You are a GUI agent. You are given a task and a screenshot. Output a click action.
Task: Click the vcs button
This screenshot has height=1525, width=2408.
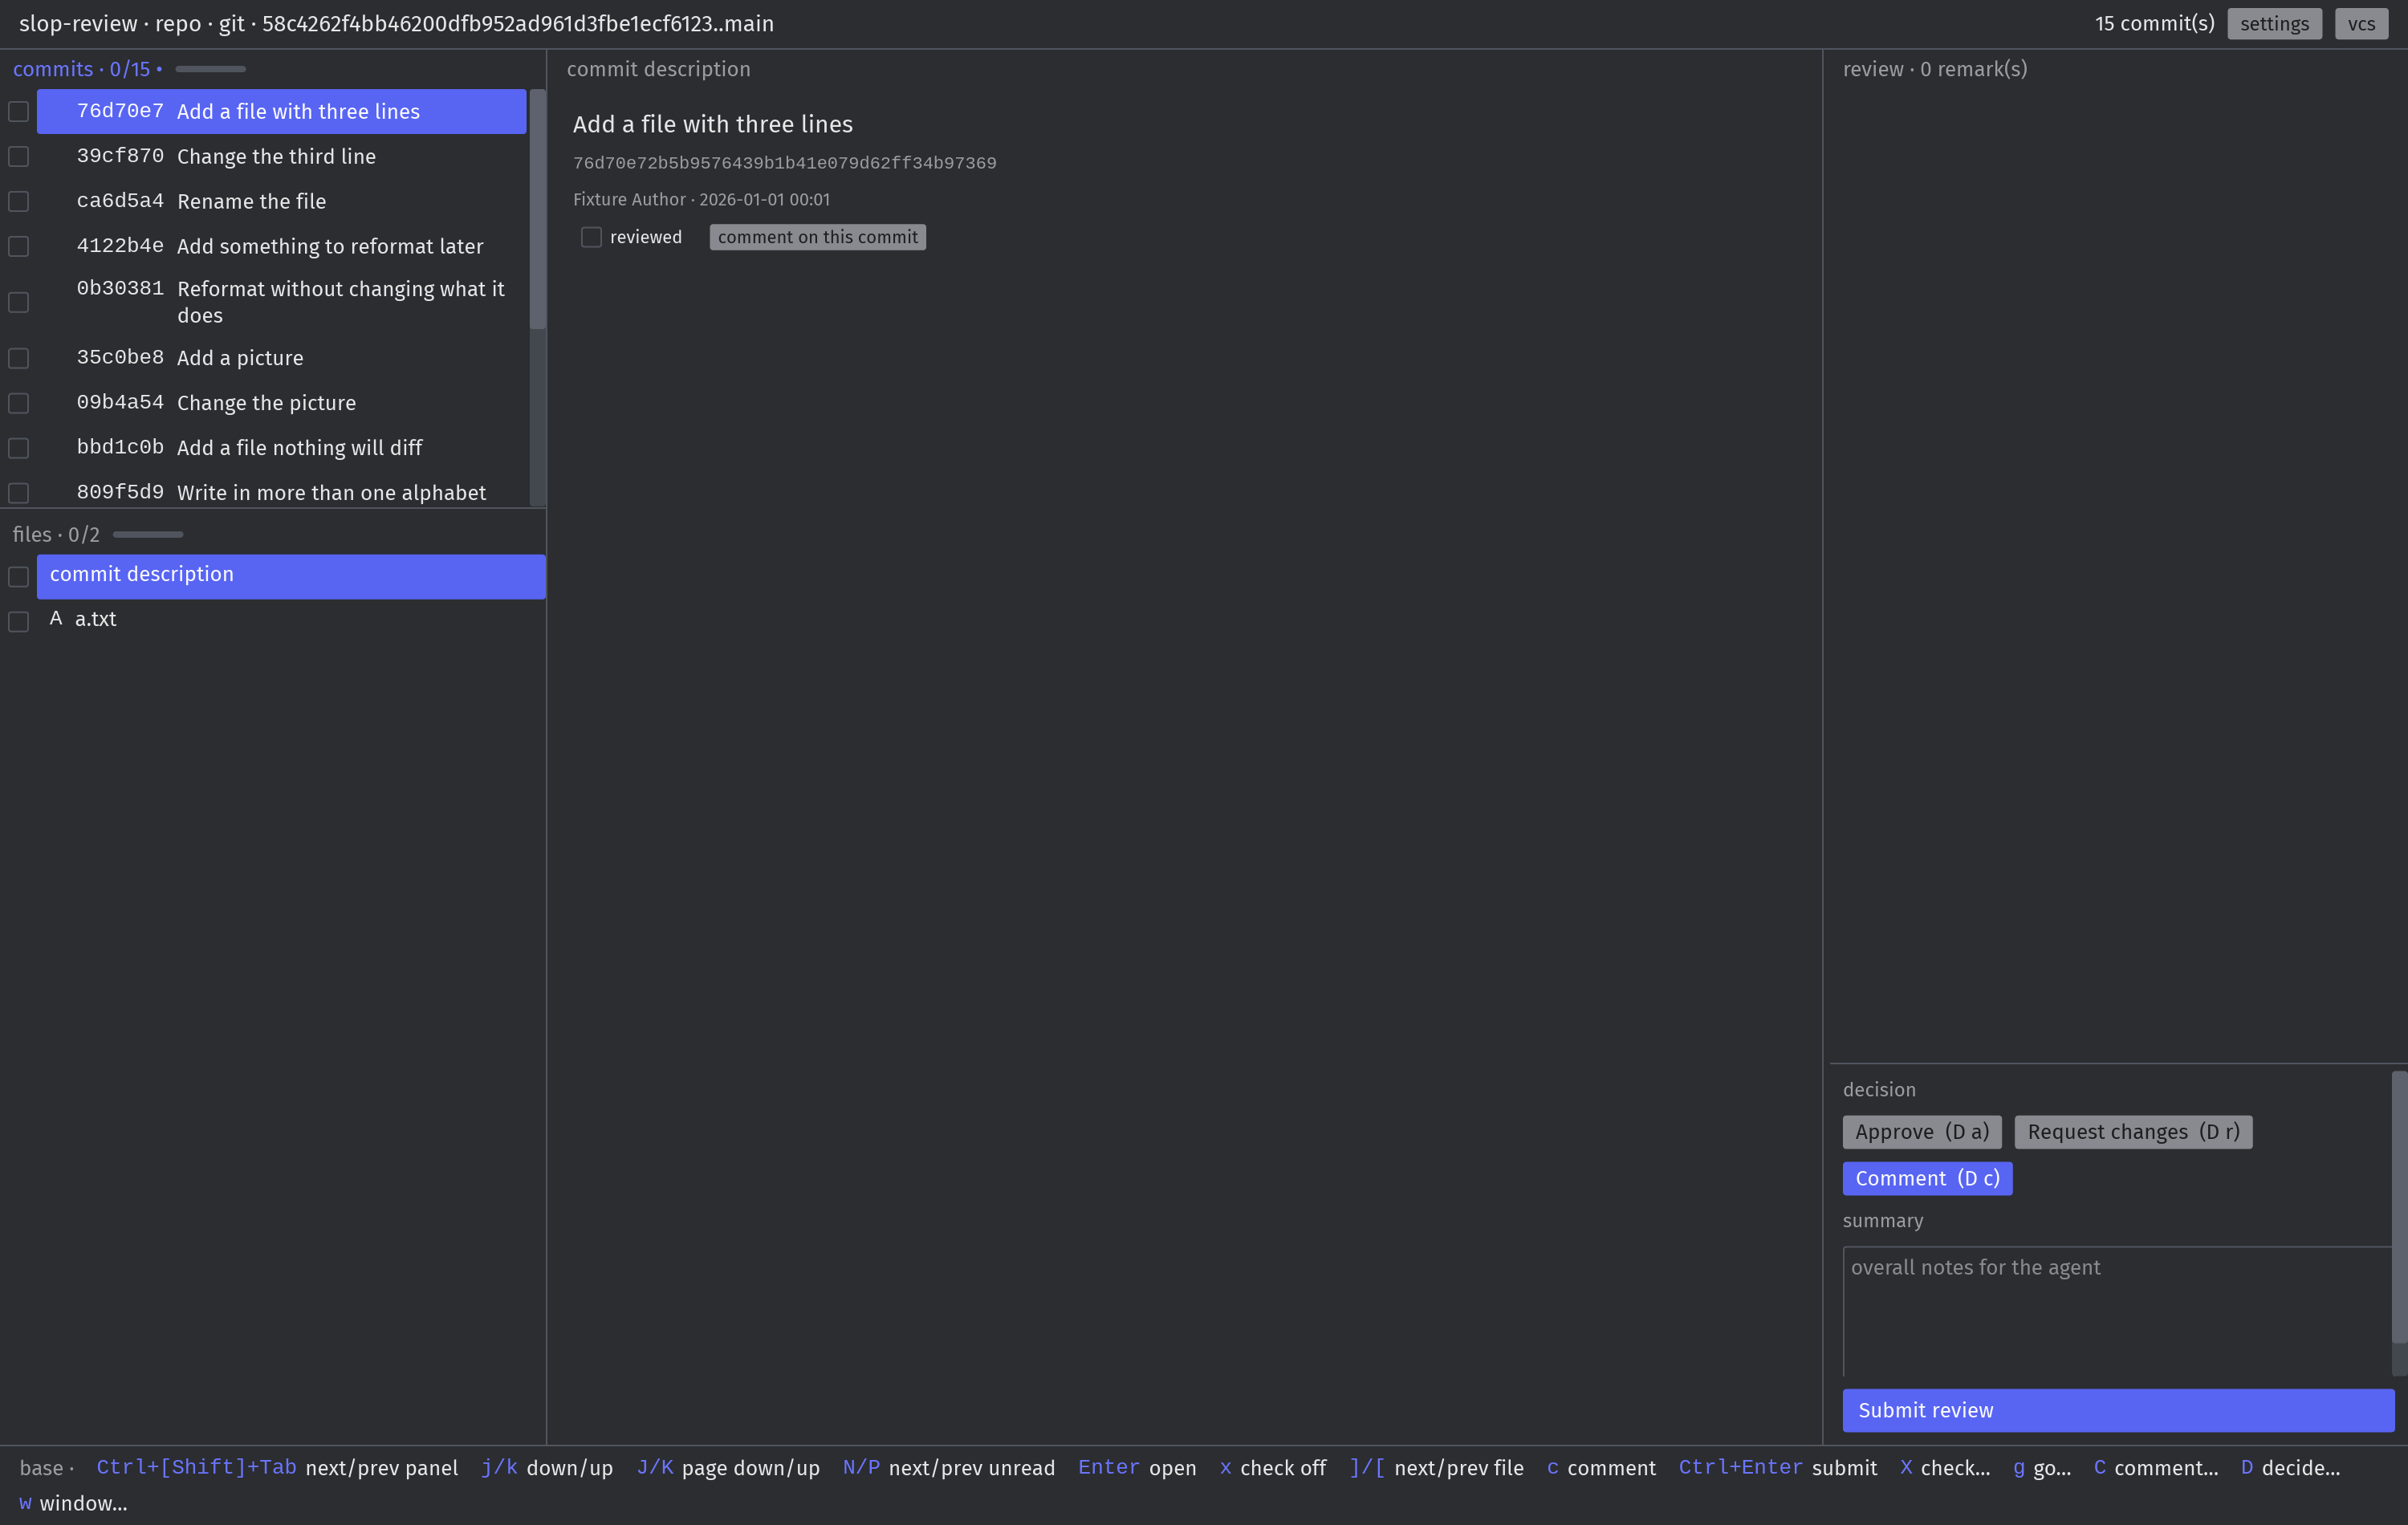pos(2361,24)
